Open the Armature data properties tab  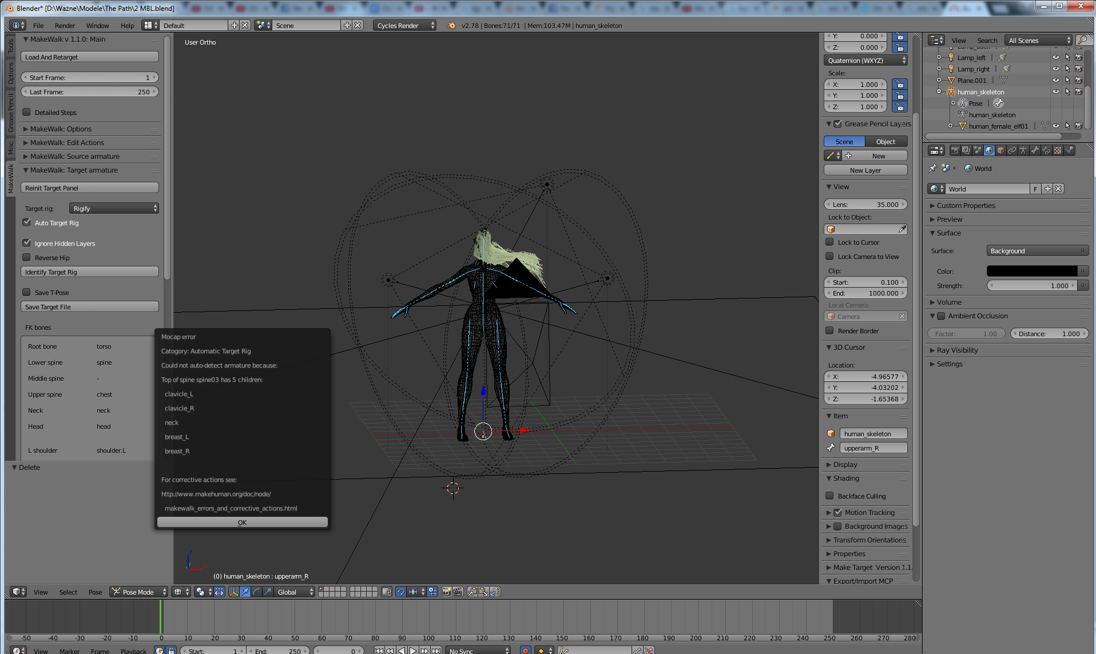[x=1023, y=150]
